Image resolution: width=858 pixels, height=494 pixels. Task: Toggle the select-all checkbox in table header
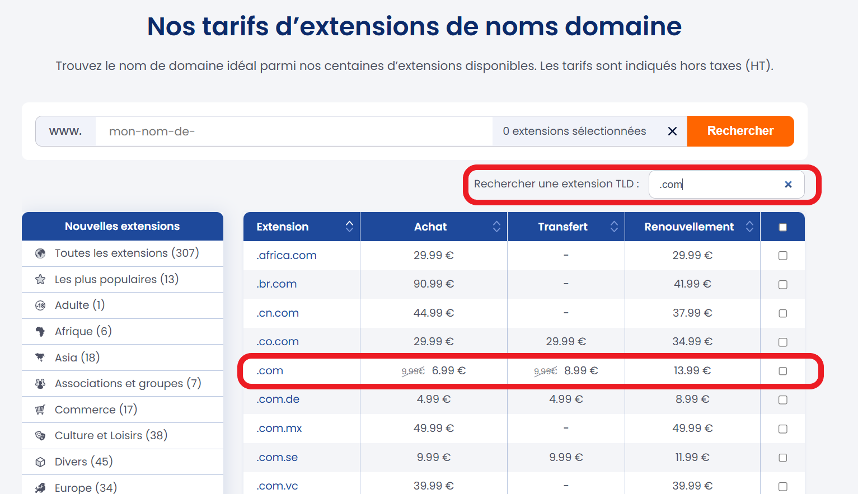pos(782,226)
